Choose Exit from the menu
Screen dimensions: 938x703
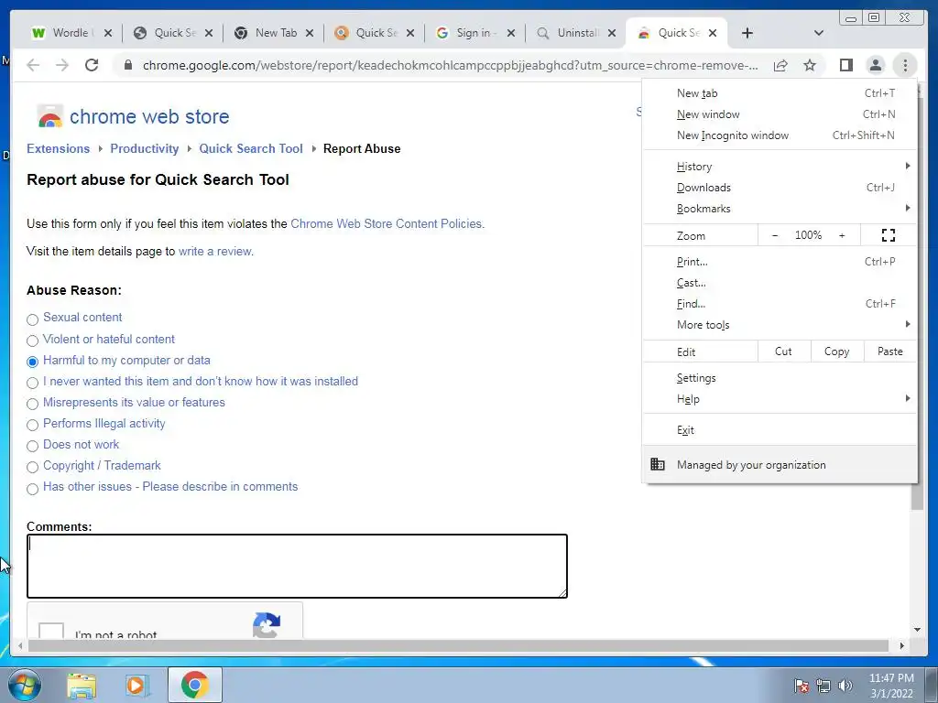pyautogui.click(x=780, y=430)
